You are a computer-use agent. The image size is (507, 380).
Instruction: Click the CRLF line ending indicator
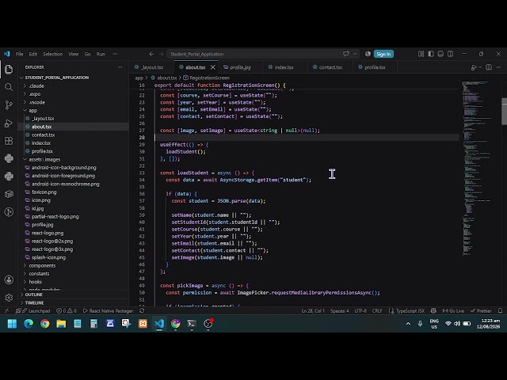tap(377, 311)
